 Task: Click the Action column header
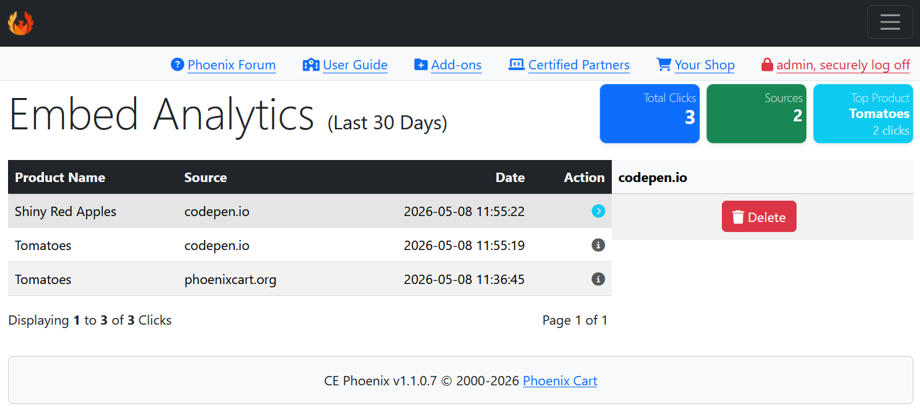pyautogui.click(x=584, y=177)
